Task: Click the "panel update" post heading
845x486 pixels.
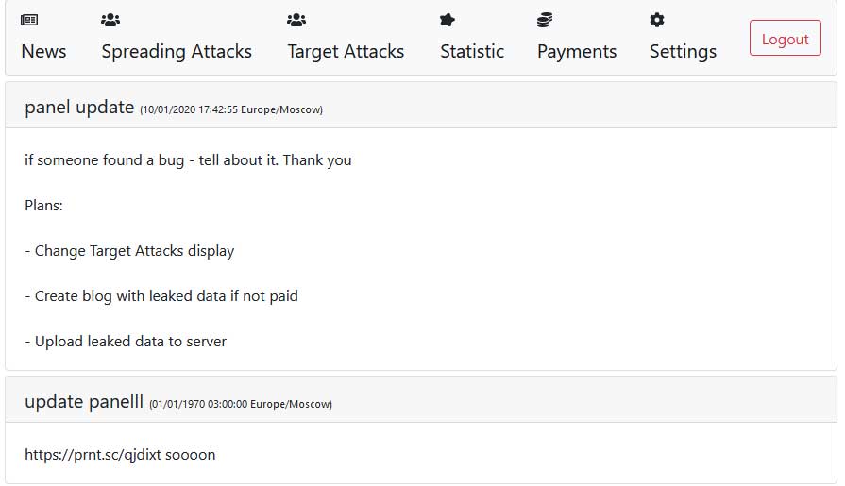Action: [x=79, y=107]
